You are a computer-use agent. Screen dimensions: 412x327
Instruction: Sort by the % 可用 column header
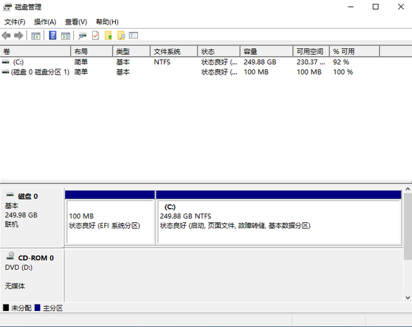point(355,51)
